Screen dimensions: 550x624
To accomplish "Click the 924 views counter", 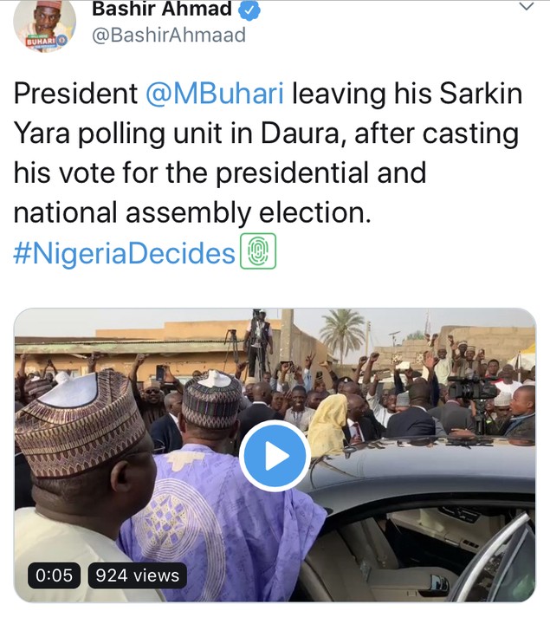I will (x=138, y=575).
